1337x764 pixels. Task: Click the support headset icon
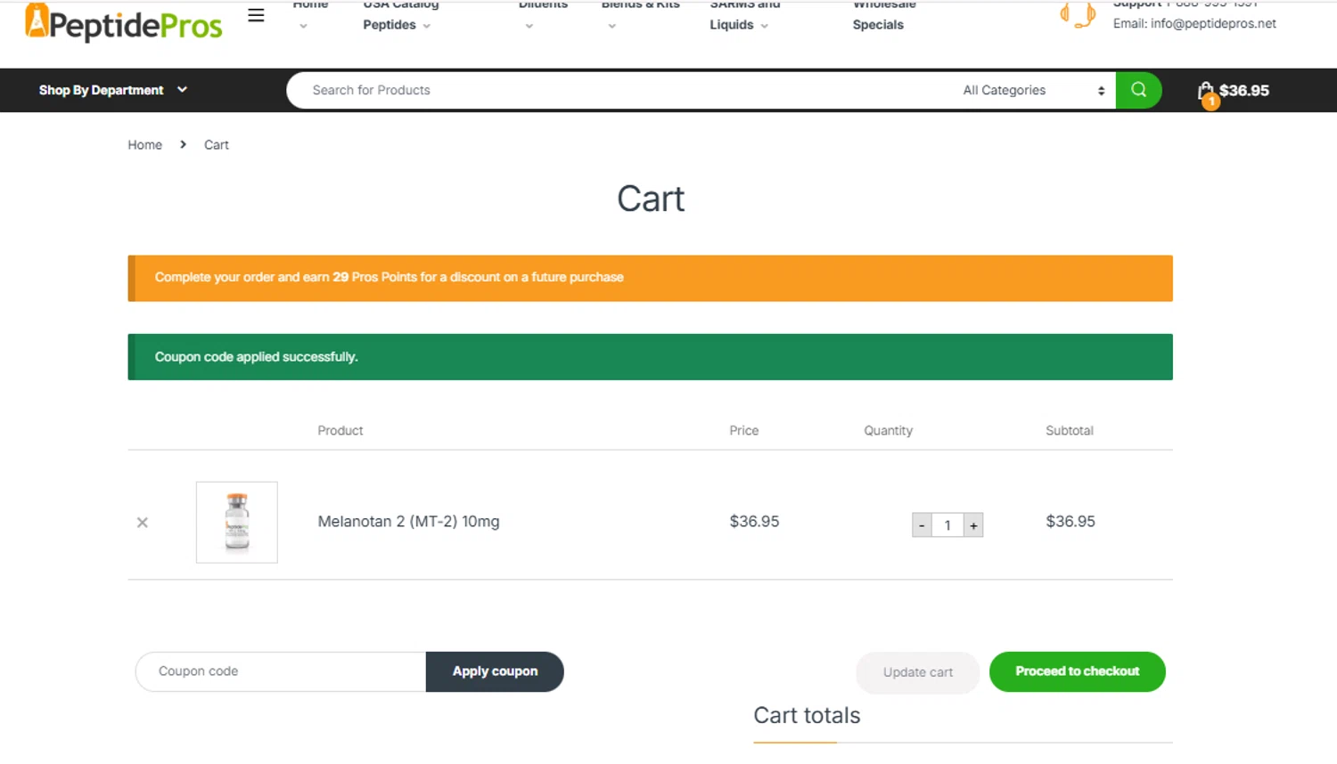pyautogui.click(x=1078, y=15)
